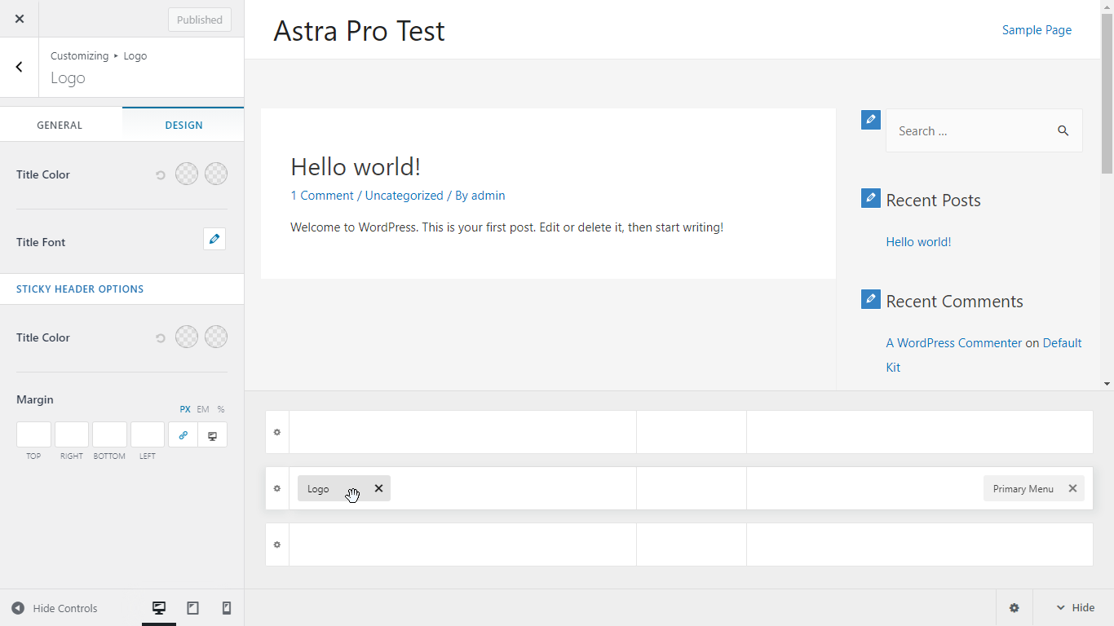Focus the Right margin input

click(x=72, y=434)
